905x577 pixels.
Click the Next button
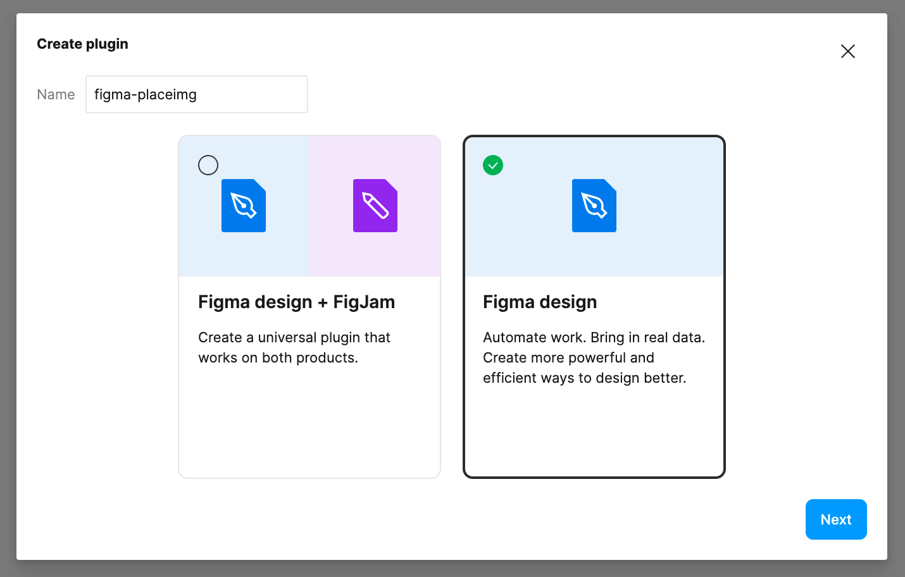pyautogui.click(x=836, y=519)
